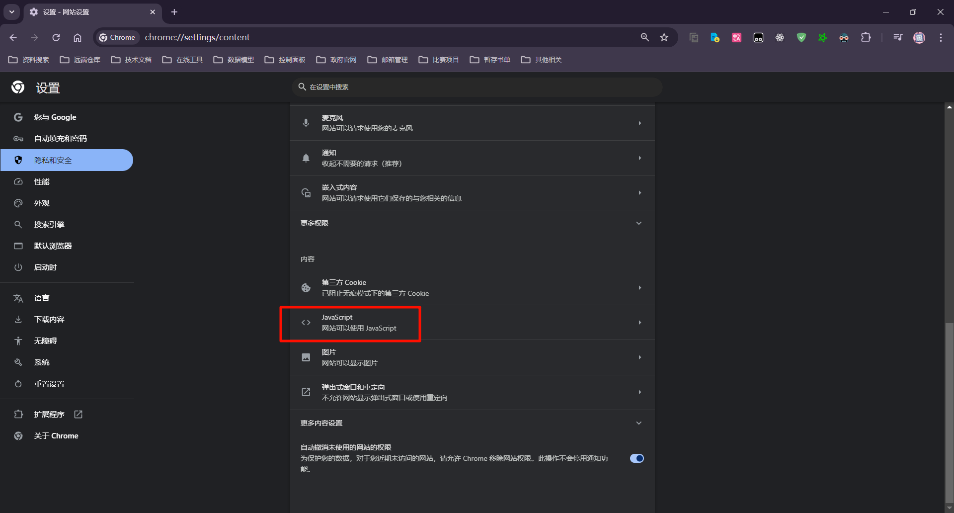Select 性能 in the settings sidebar
Screen dimensions: 954x513
point(42,182)
